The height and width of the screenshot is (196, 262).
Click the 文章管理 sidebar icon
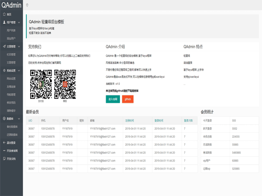pyautogui.click(x=3, y=46)
